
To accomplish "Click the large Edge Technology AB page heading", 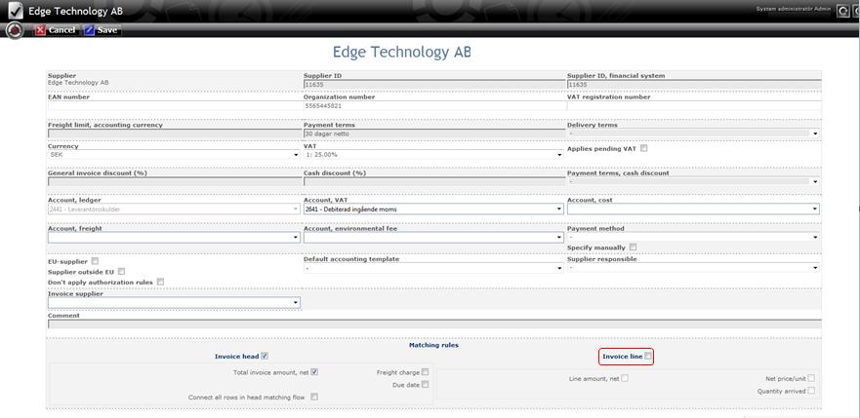I will (x=401, y=53).
